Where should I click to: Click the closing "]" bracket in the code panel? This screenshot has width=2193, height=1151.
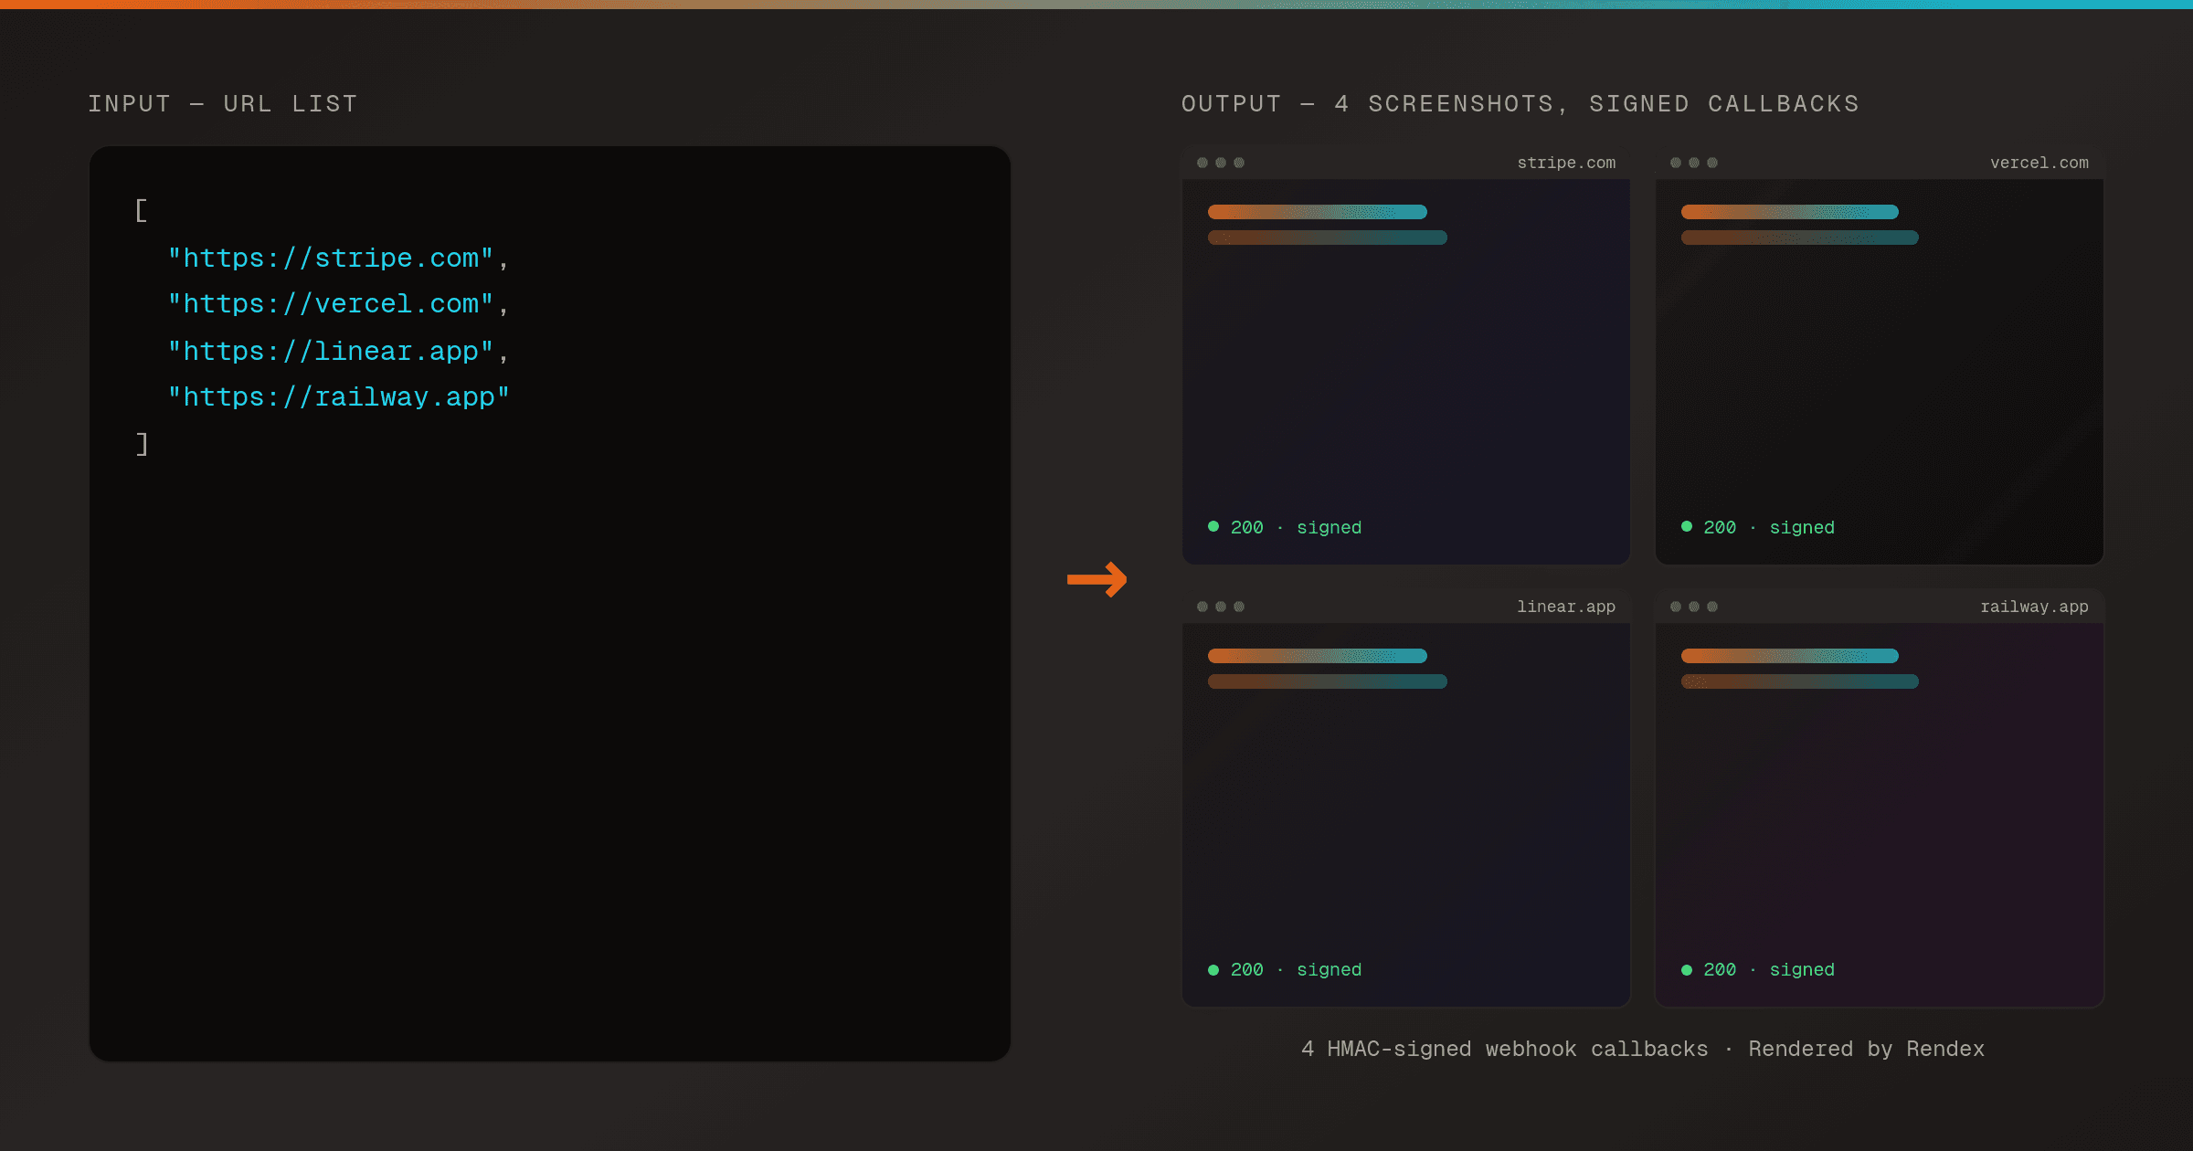pyautogui.click(x=142, y=445)
